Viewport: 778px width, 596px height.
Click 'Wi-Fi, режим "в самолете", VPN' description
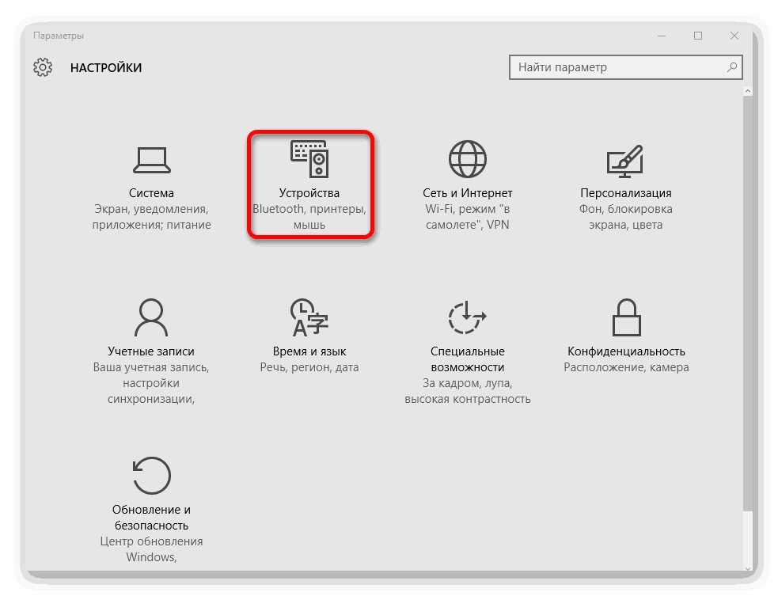click(x=468, y=217)
